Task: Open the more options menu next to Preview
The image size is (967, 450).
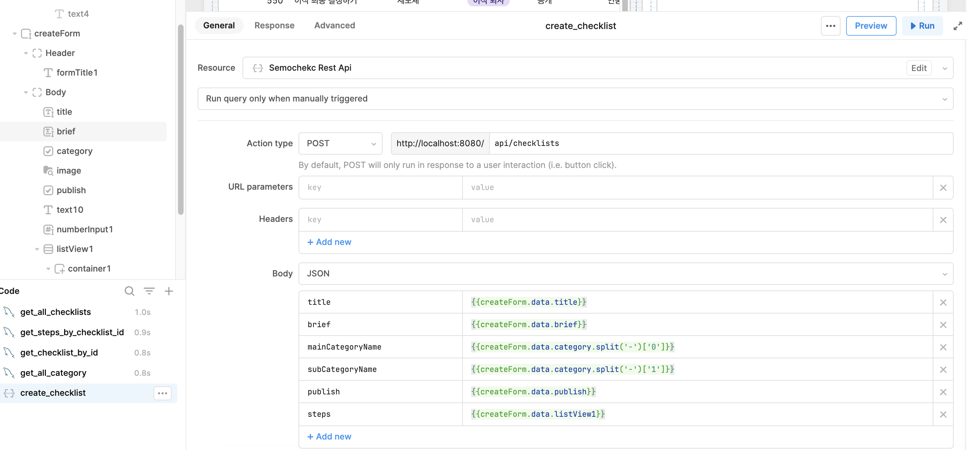Action: coord(830,26)
